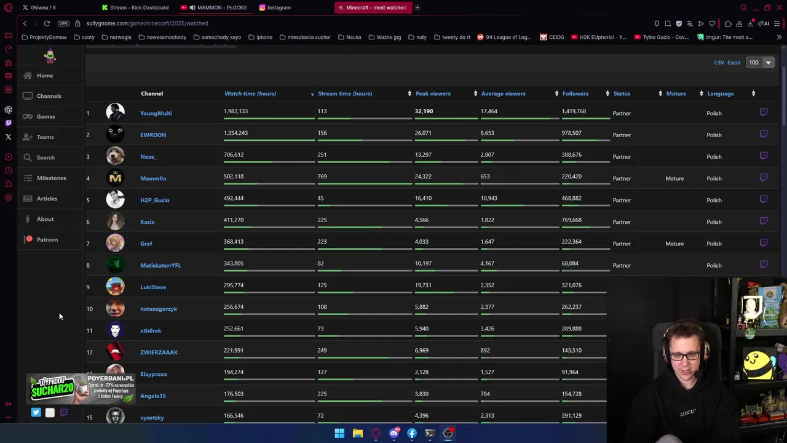The image size is (787, 443).
Task: Open the rows-per-page 100 dropdown
Action: point(759,62)
